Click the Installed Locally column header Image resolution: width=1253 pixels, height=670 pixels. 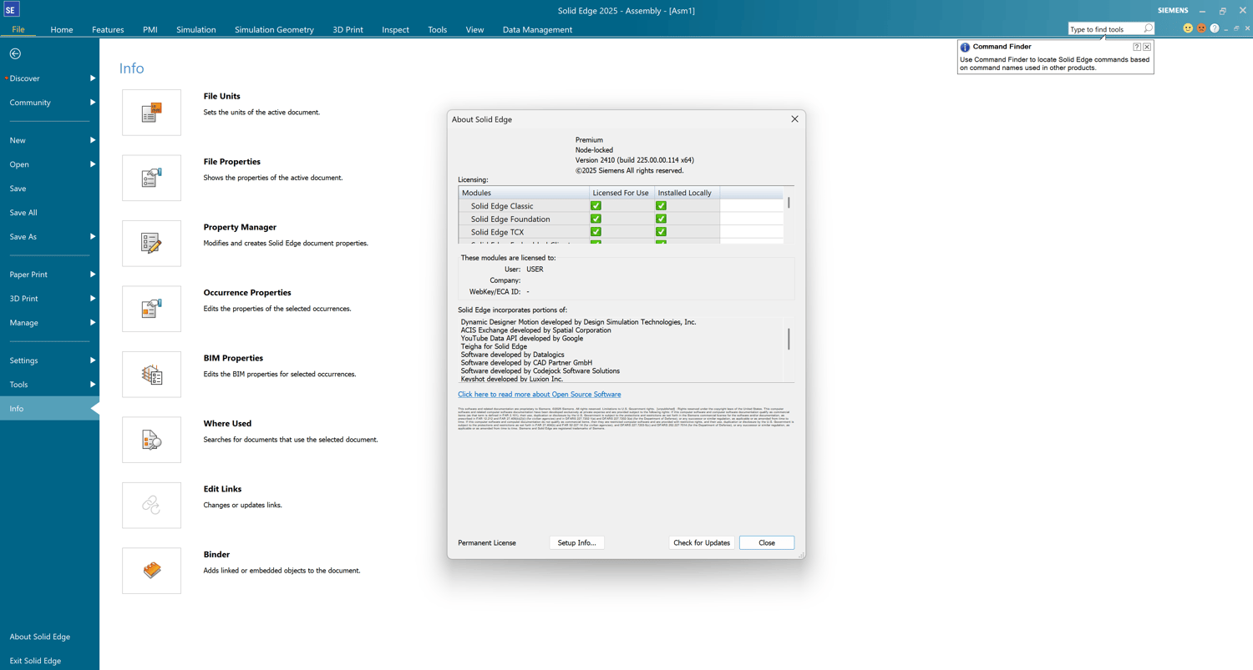(685, 193)
